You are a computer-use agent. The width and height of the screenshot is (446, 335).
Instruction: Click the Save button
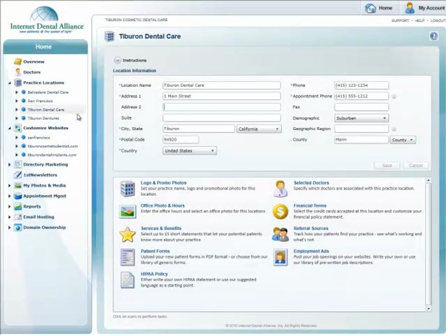[387, 166]
